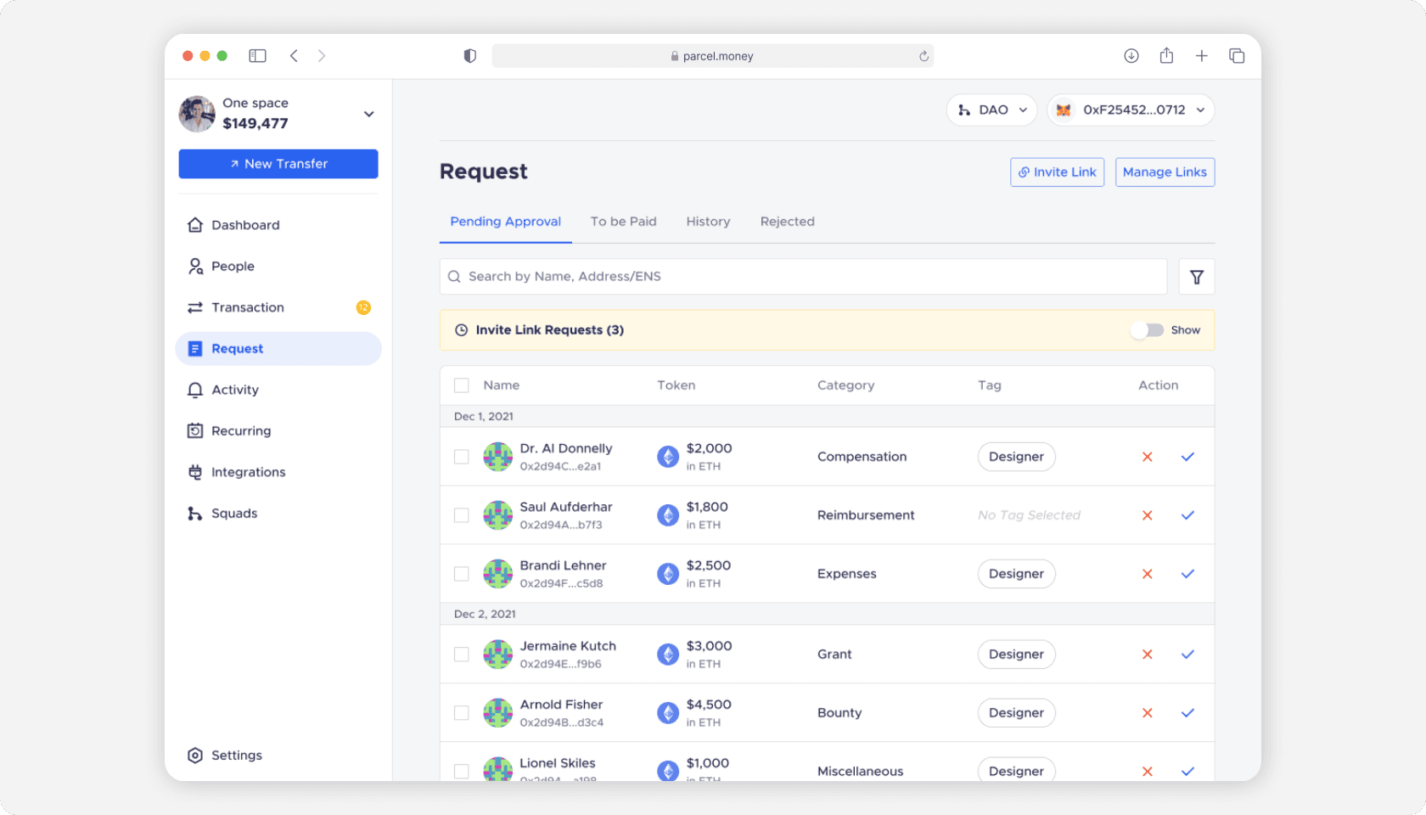Switch to the History tab
The width and height of the screenshot is (1426, 815).
coord(708,222)
